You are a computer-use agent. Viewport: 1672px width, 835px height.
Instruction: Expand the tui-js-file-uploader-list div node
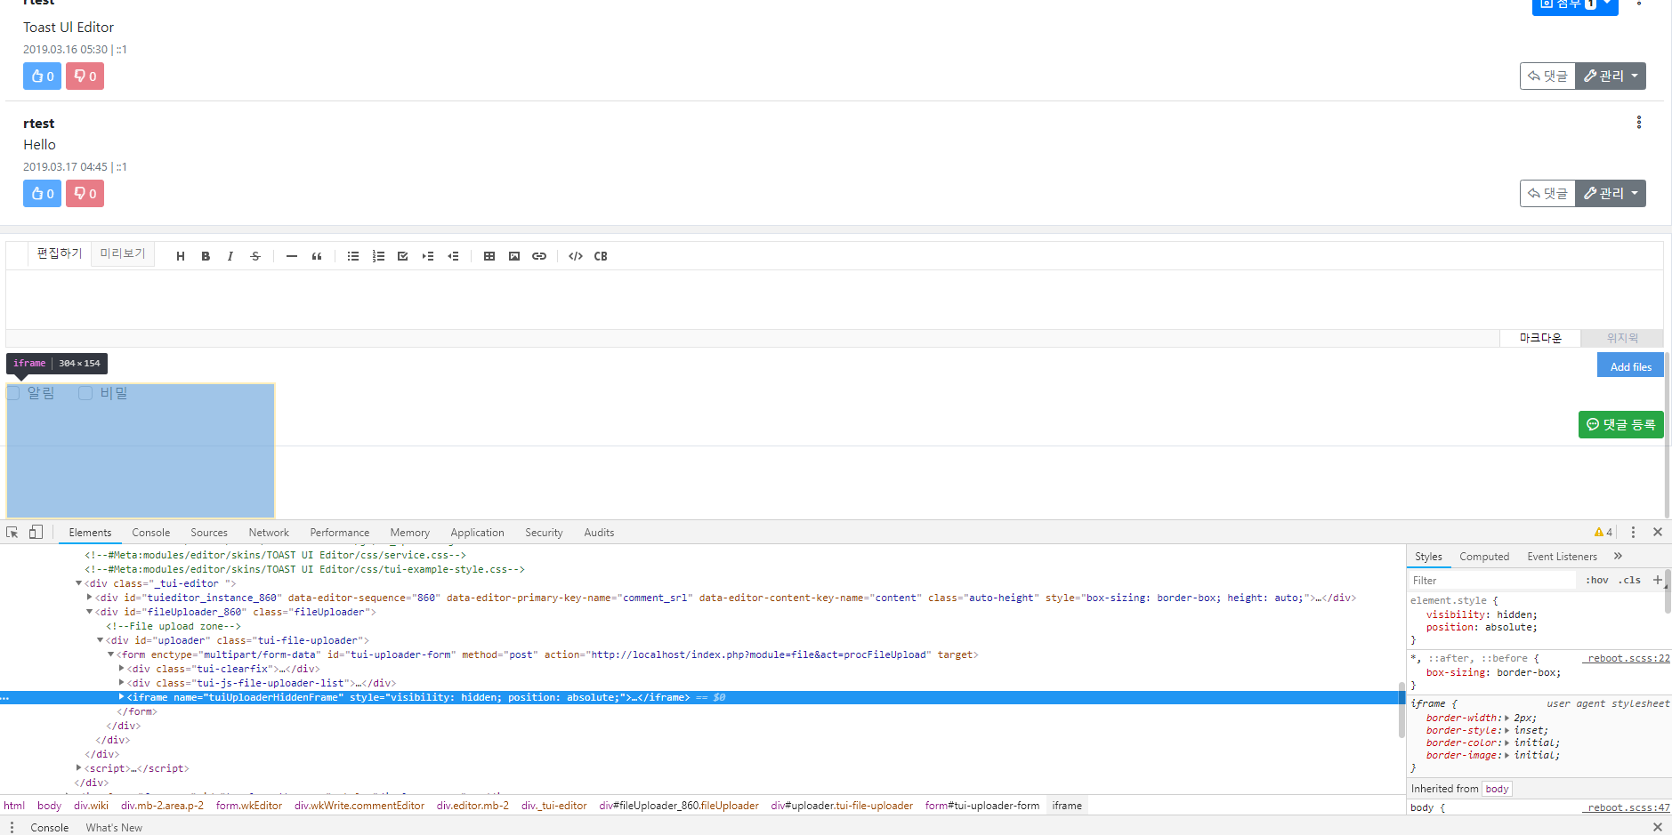click(x=122, y=683)
